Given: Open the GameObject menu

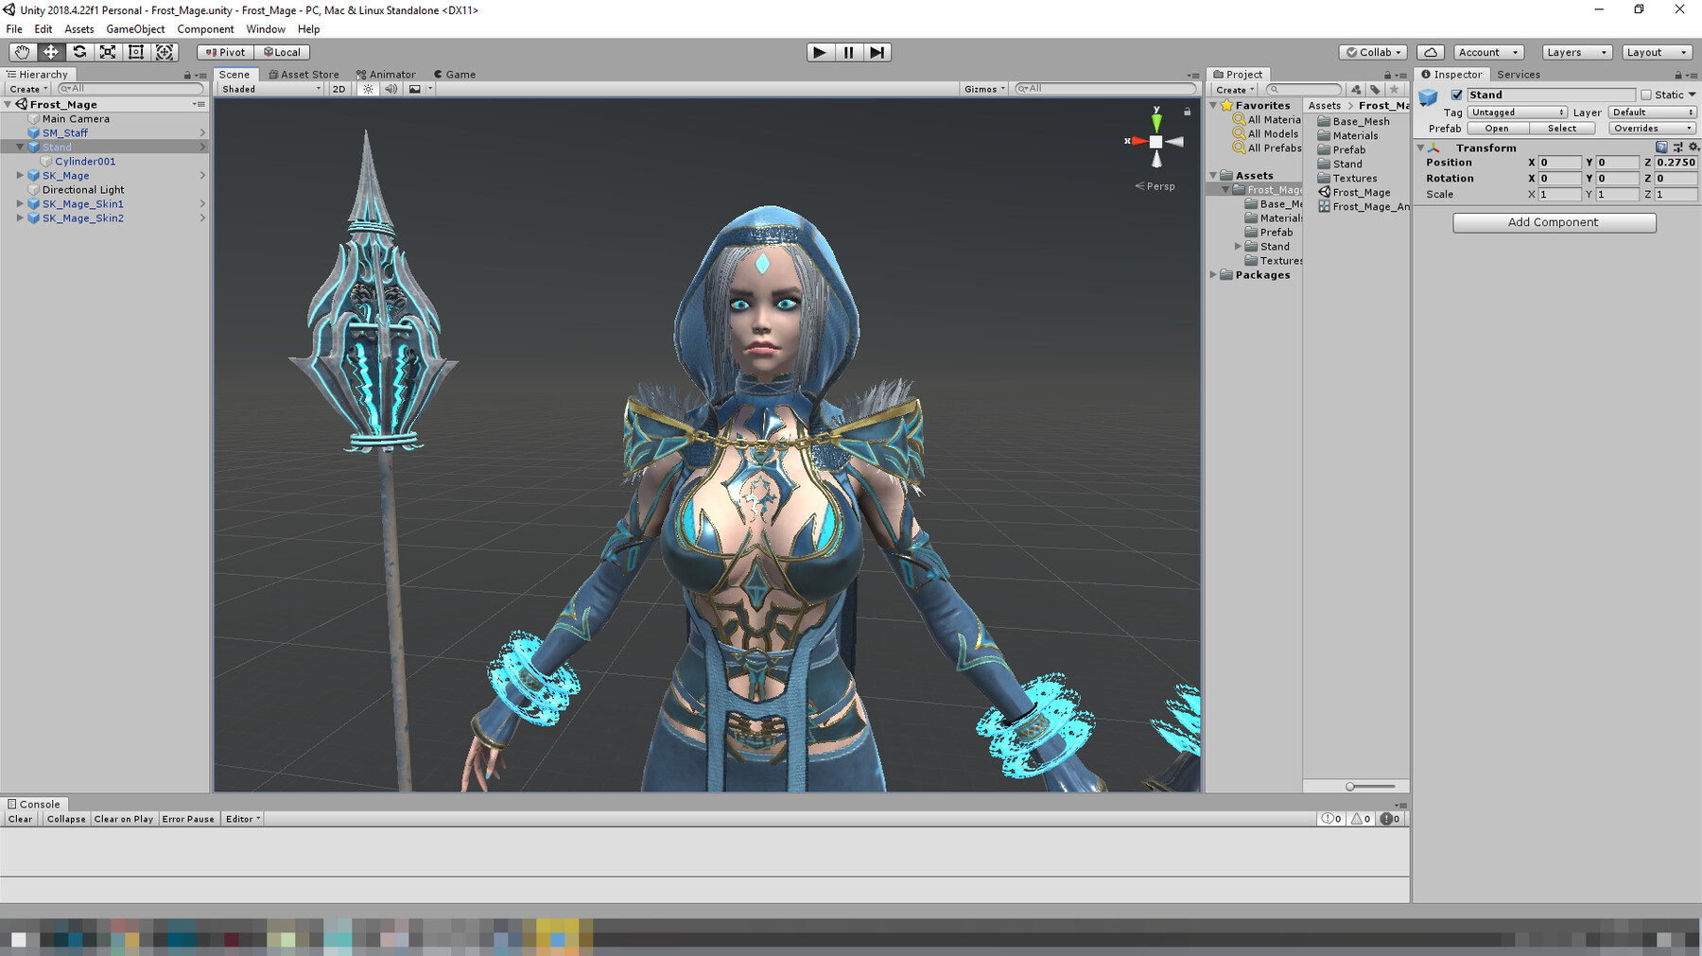Looking at the screenshot, I should tap(135, 28).
